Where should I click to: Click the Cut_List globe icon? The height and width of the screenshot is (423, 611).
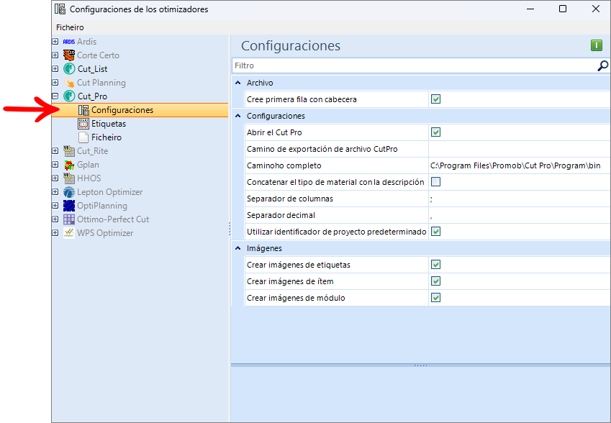[69, 69]
